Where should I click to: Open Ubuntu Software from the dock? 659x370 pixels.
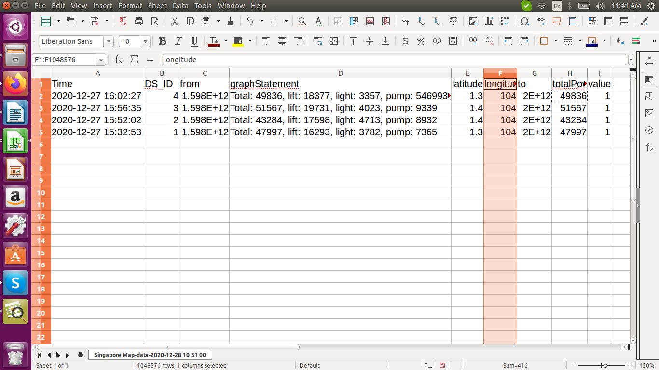pos(15,254)
